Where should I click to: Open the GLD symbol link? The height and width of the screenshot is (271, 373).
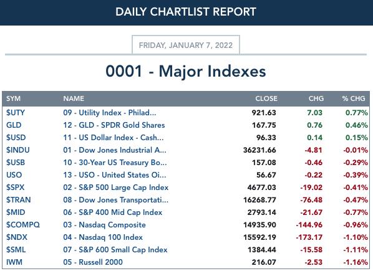14,125
